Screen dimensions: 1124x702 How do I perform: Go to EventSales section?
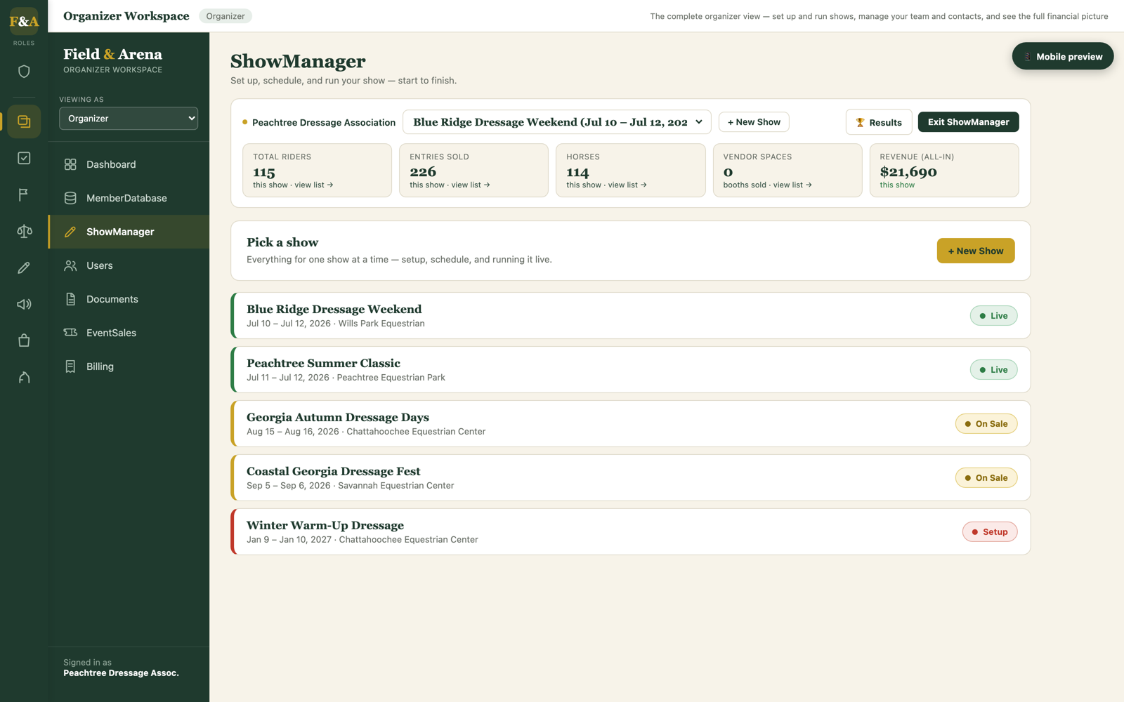coord(129,333)
